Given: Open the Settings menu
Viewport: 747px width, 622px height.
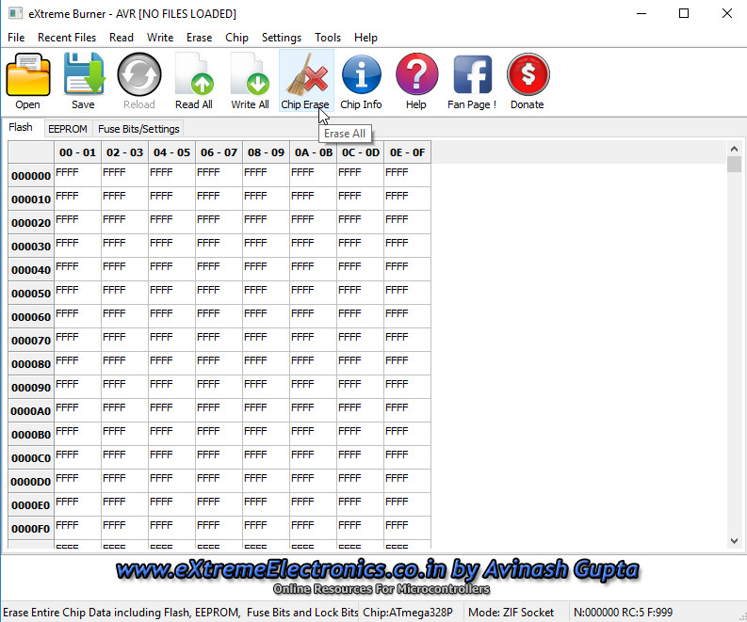Looking at the screenshot, I should [282, 38].
